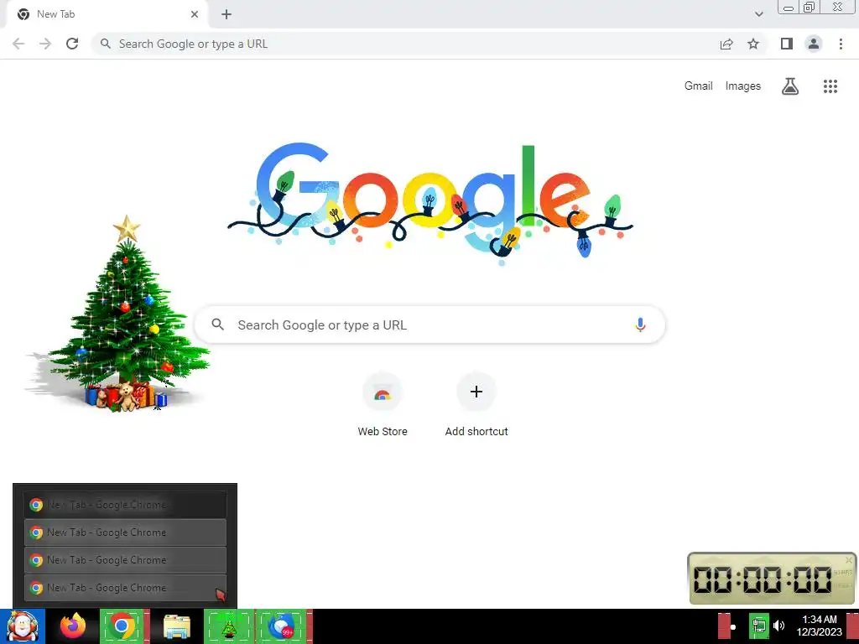
Task: Close the digital timer gadget
Action: point(849,559)
